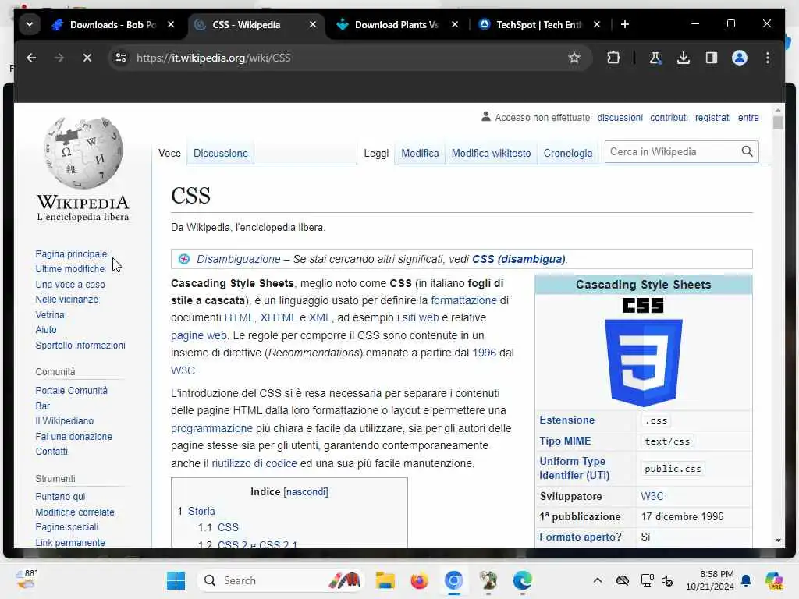Click the scrollbar down arrow
The height and width of the screenshot is (599, 799).
(778, 541)
